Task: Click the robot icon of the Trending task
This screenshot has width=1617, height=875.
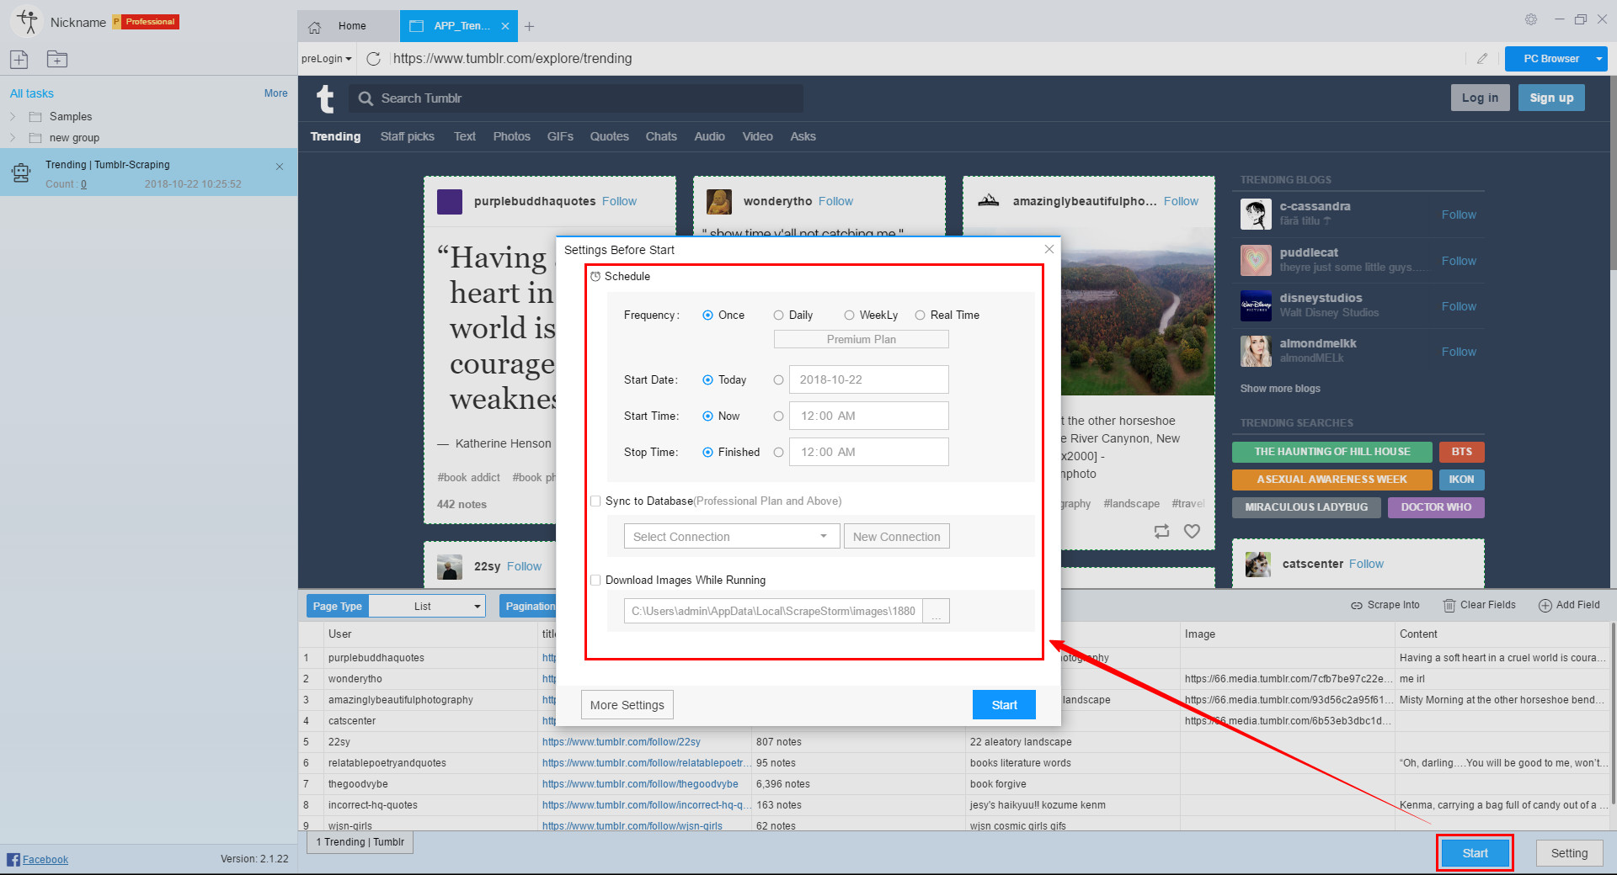Action: coord(21,173)
